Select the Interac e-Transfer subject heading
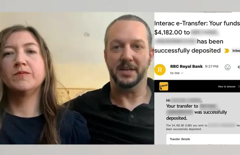Image resolution: width=240 pixels, height=155 pixels. coord(197,37)
